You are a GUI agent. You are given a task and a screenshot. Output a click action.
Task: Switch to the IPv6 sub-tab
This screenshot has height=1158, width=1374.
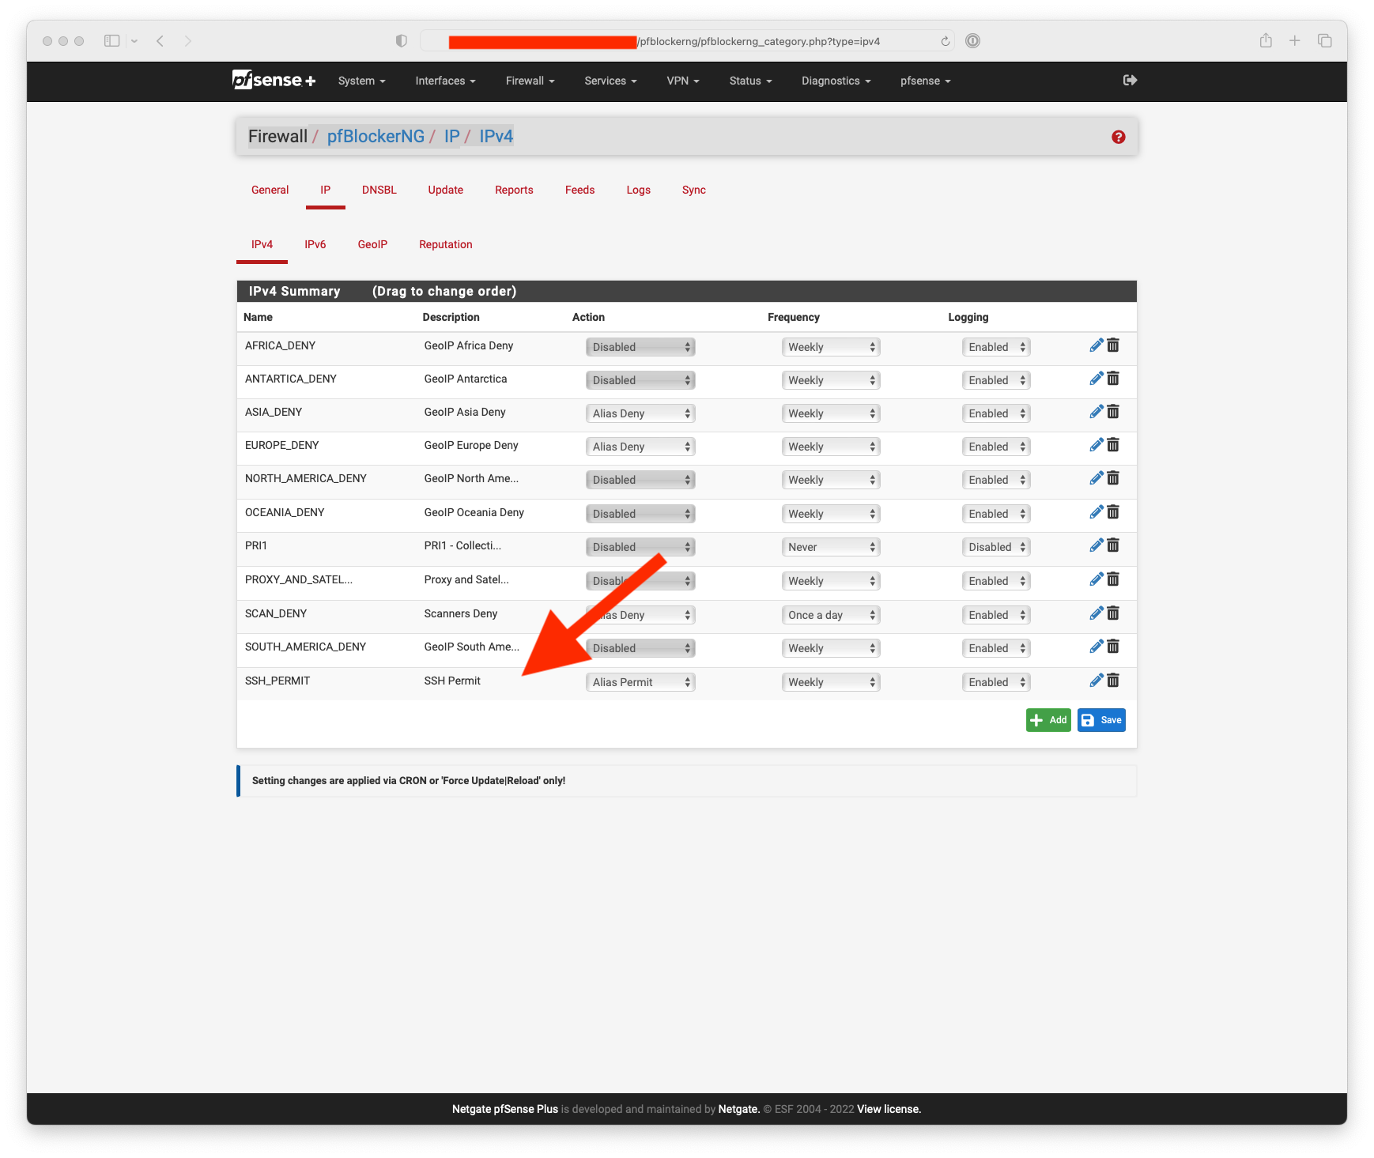[x=315, y=244]
